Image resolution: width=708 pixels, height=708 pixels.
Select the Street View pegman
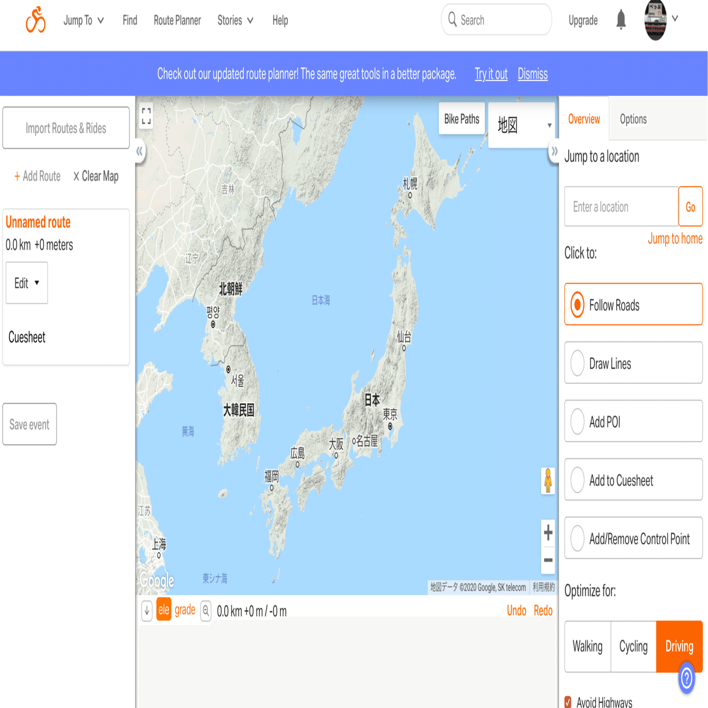point(548,481)
